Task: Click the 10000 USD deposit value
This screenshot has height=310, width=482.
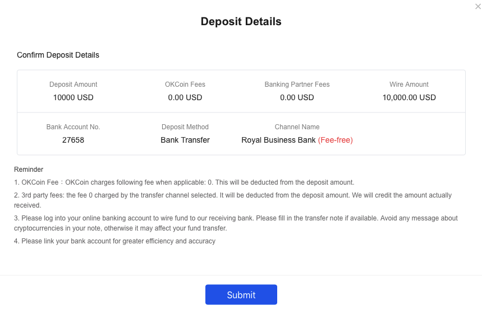Action: click(x=73, y=97)
